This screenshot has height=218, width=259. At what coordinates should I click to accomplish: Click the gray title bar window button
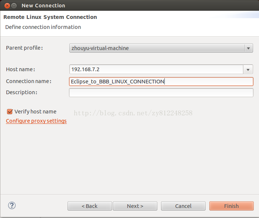pos(14,6)
